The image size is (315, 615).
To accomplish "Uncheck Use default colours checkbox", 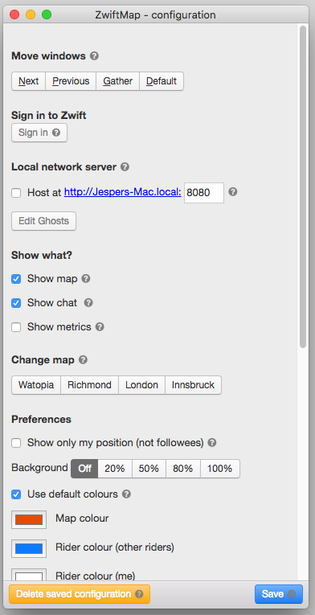I will click(x=16, y=494).
